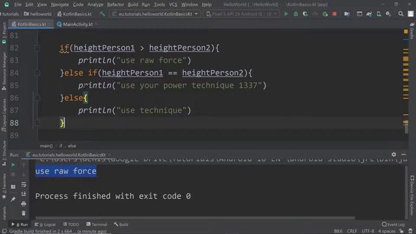Run the app with the green play button

pos(286,14)
